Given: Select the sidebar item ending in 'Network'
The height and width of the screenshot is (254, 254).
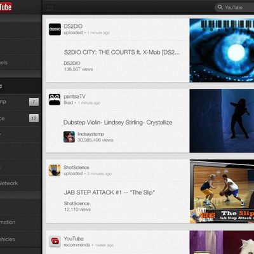Looking at the screenshot, I should 20,183.
